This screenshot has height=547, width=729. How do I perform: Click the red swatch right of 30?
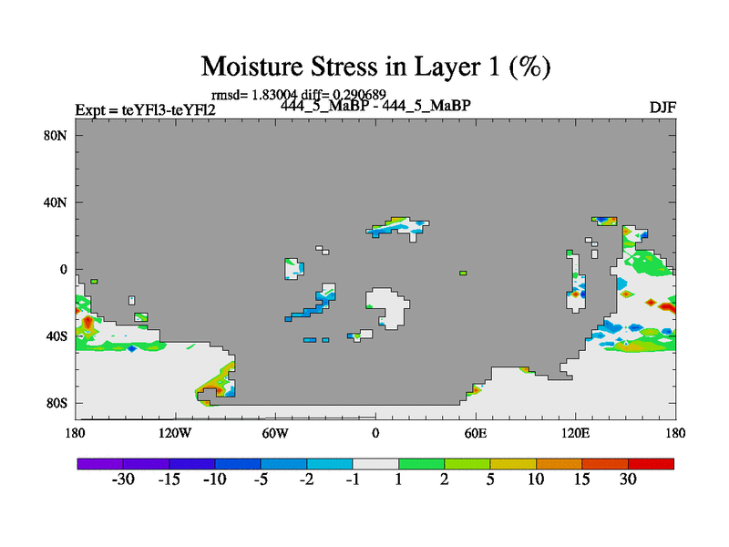(x=651, y=464)
